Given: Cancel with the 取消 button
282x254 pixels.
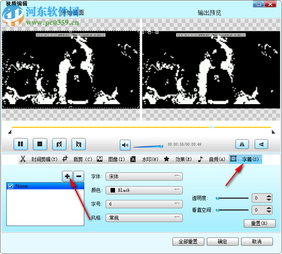Looking at the screenshot, I should click(257, 241).
